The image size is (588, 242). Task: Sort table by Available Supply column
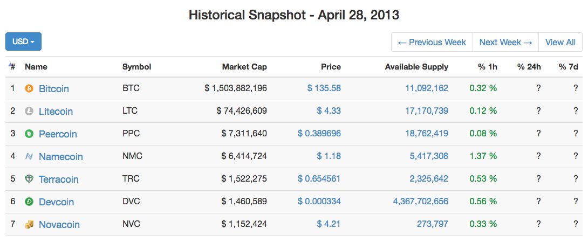416,67
